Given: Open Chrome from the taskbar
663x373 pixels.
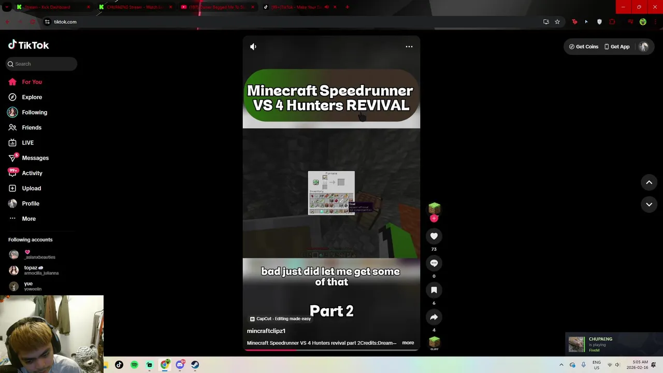Looking at the screenshot, I should pos(165,365).
